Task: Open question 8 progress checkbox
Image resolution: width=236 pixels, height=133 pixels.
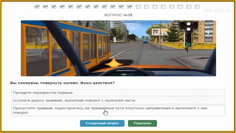Action: (96, 7)
